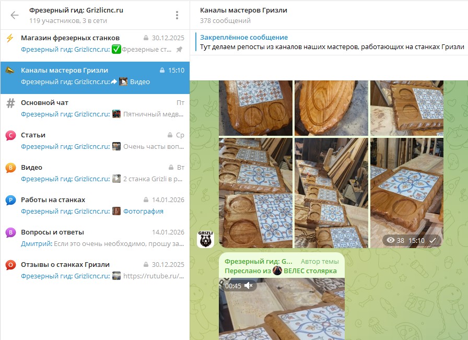Click the 2 станка Grizli preview thumbnail
This screenshot has height=340, width=468.
point(116,179)
